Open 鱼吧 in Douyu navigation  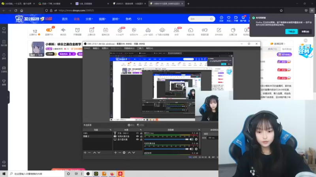point(128,19)
